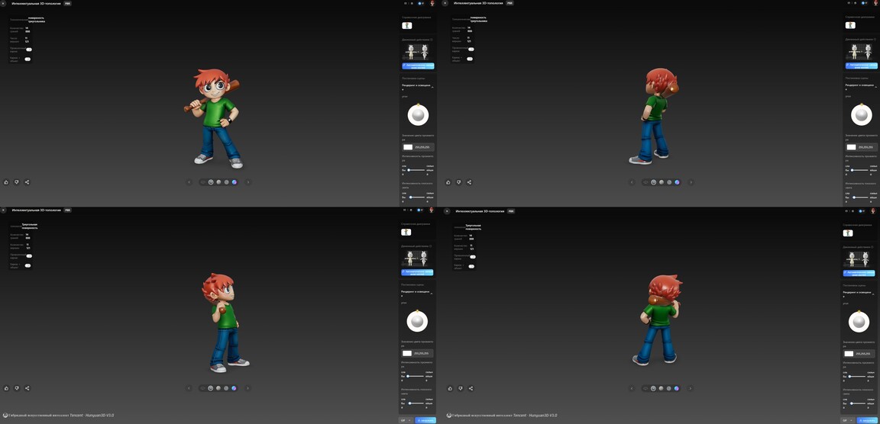Image resolution: width=880 pixels, height=424 pixels.
Task: Select colorful sphere mode in side-profile face screenshot
Action: point(234,388)
